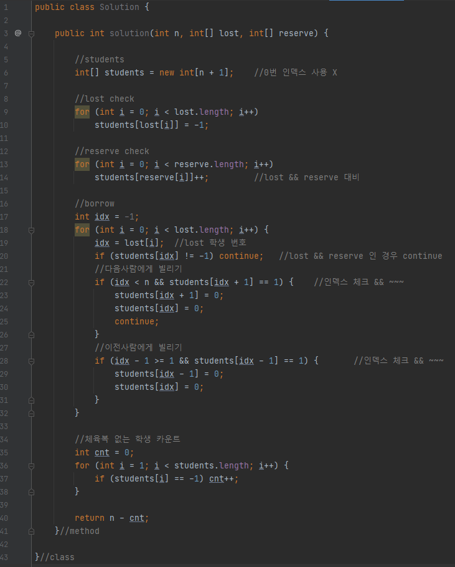Click line number 6 in the gutter

(x=6, y=73)
